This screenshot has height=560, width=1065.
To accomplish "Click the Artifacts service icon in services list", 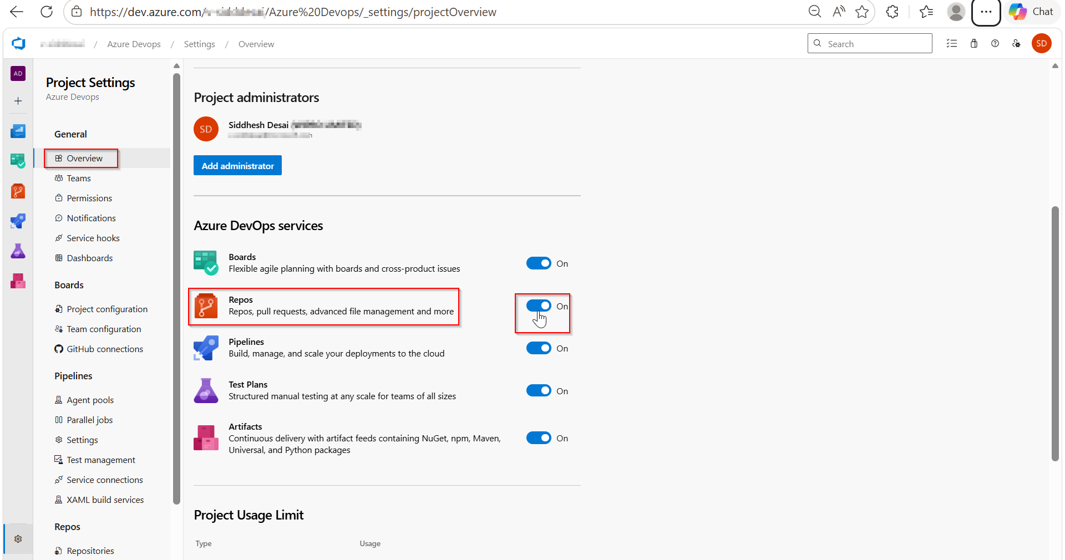I will pyautogui.click(x=206, y=438).
